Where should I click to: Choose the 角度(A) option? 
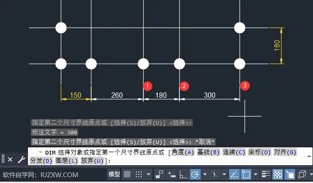tap(183, 152)
